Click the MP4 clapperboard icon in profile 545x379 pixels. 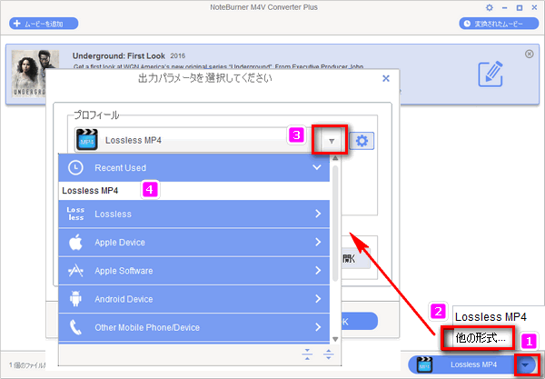[x=87, y=140]
